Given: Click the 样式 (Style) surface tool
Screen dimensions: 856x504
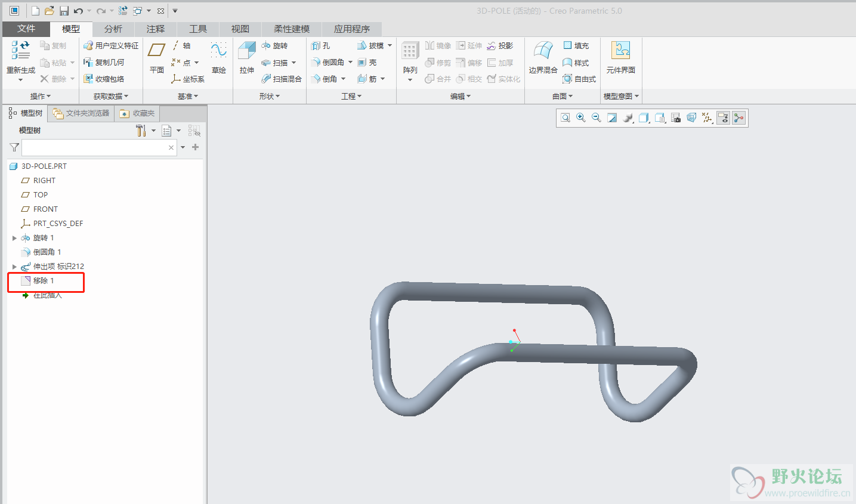Looking at the screenshot, I should pos(576,62).
